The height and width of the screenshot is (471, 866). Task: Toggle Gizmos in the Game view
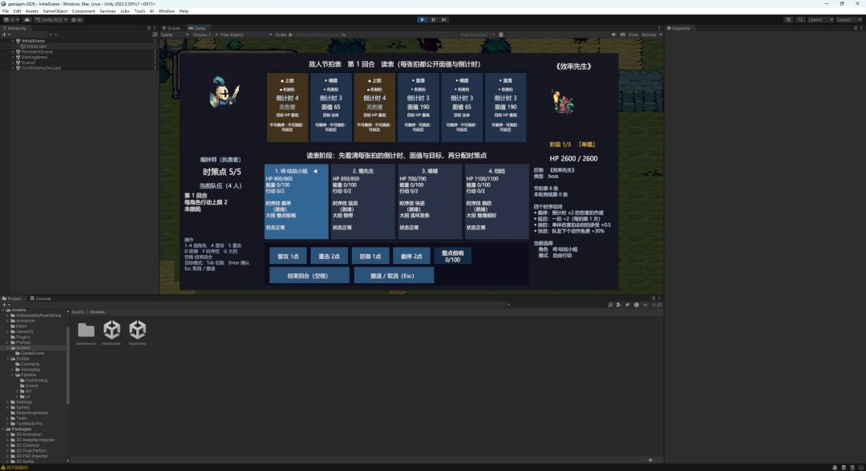pyautogui.click(x=649, y=35)
